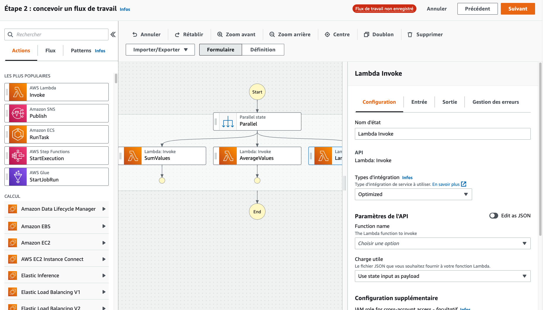Collapse the left actions panel with double chevron
543x310 pixels.
pyautogui.click(x=113, y=34)
